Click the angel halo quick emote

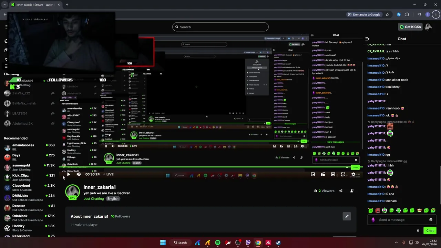(371, 210)
